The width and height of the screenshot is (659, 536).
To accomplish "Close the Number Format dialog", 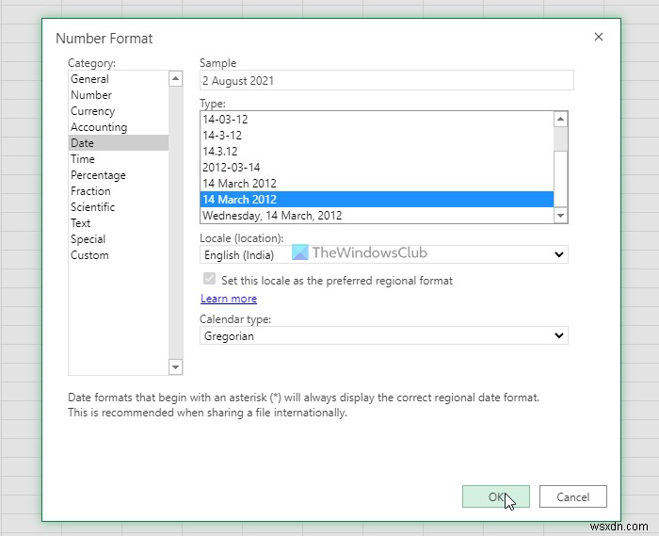I will pos(599,37).
